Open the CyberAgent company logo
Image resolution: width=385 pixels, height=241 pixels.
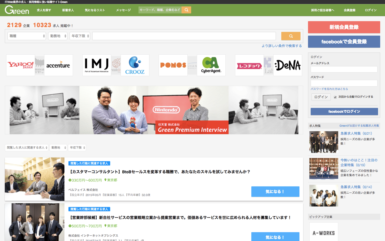(x=211, y=65)
